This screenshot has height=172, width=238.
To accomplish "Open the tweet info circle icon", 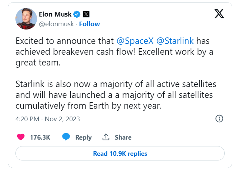I will (219, 119).
